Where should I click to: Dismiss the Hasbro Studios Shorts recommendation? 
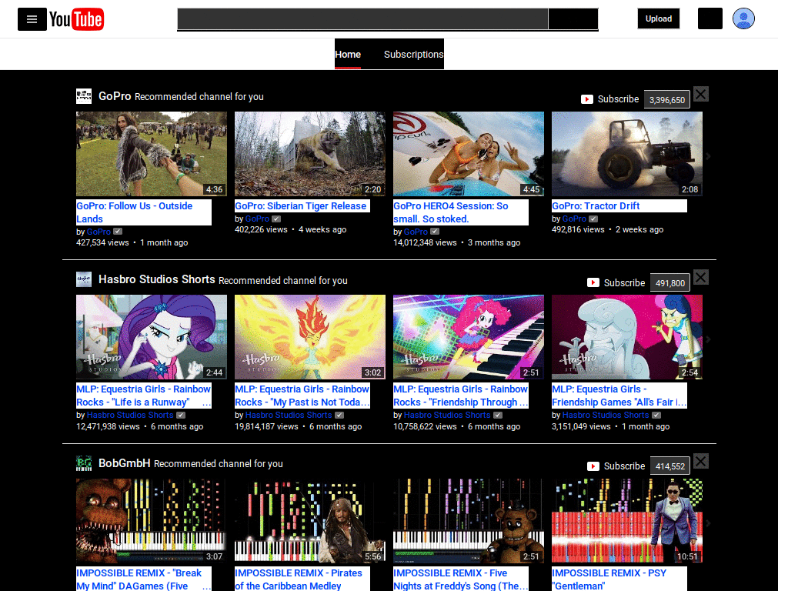coord(701,277)
